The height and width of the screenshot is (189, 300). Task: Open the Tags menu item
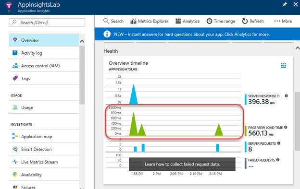tap(44, 78)
